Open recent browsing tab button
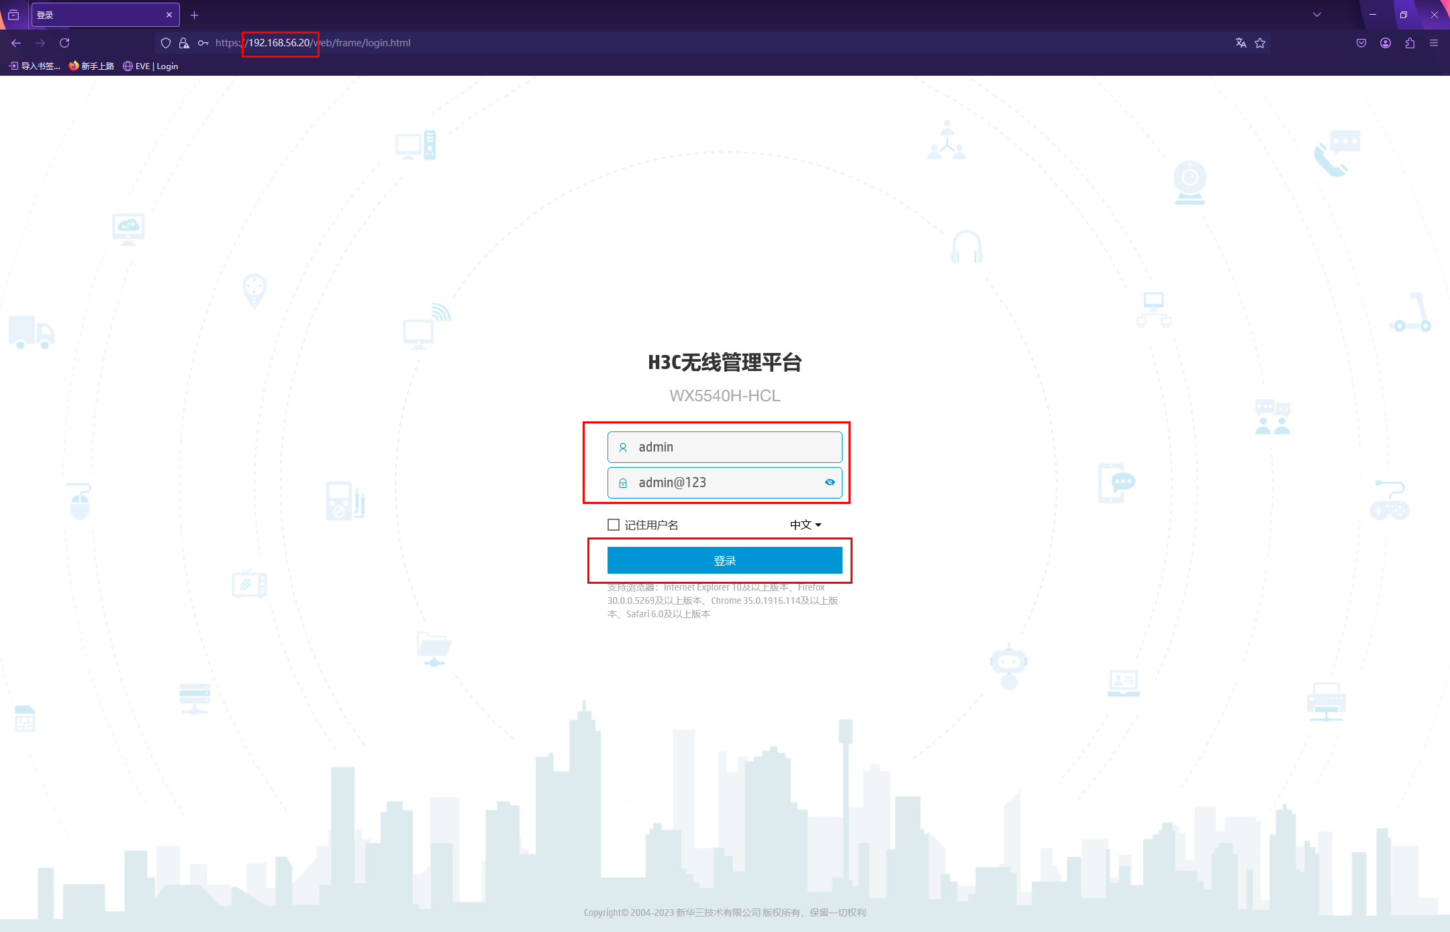The width and height of the screenshot is (1450, 932). 13,15
